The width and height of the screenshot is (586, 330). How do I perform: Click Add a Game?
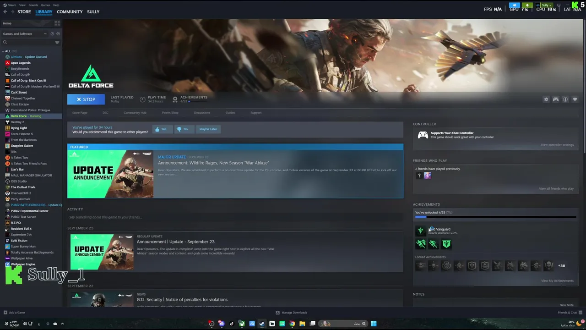point(14,313)
